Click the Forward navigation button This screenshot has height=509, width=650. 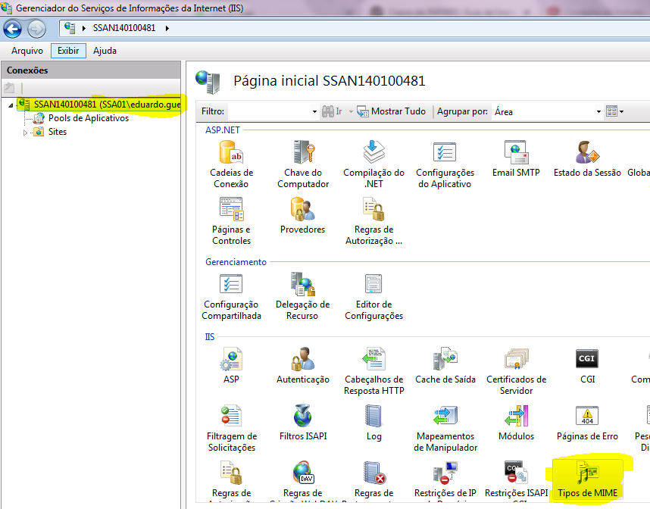pos(36,29)
